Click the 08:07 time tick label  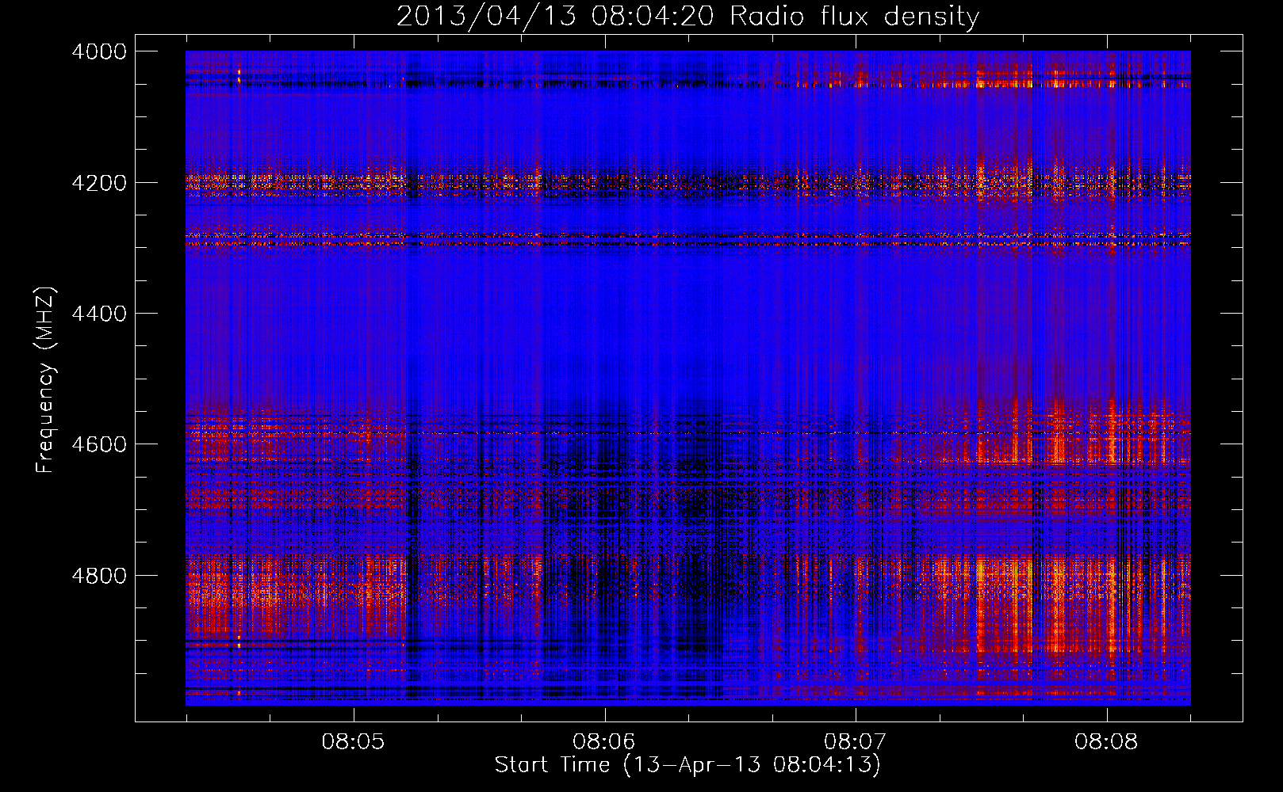tap(855, 742)
